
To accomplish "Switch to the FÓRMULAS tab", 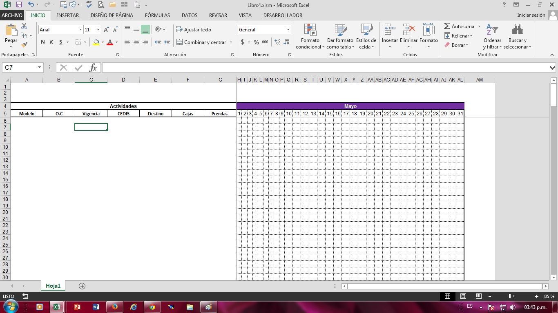I will (157, 15).
